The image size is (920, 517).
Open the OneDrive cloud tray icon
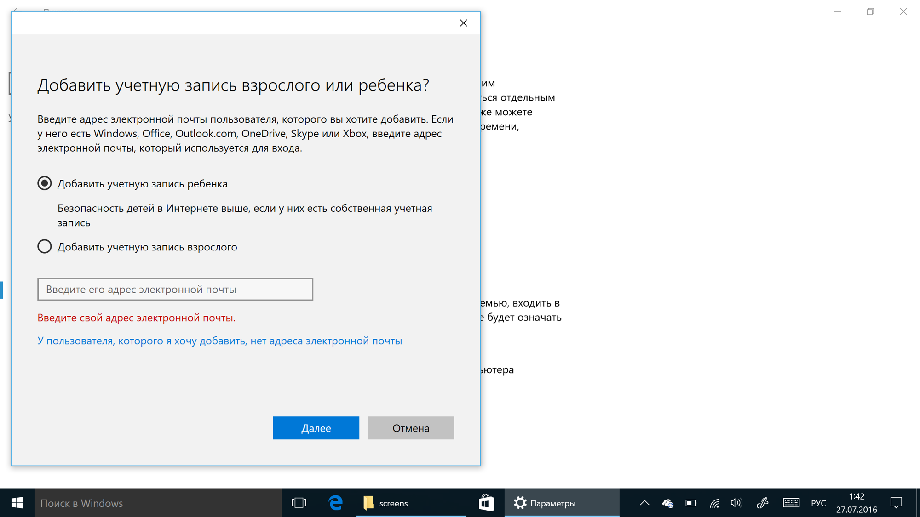click(x=667, y=503)
